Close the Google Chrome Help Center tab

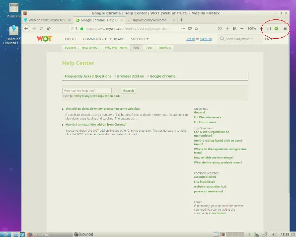[122, 20]
